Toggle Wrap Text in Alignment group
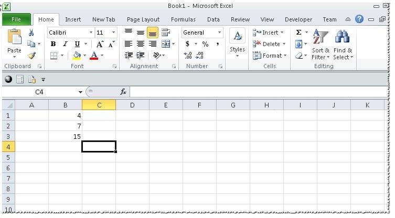This screenshot has width=395, height=218. click(166, 32)
